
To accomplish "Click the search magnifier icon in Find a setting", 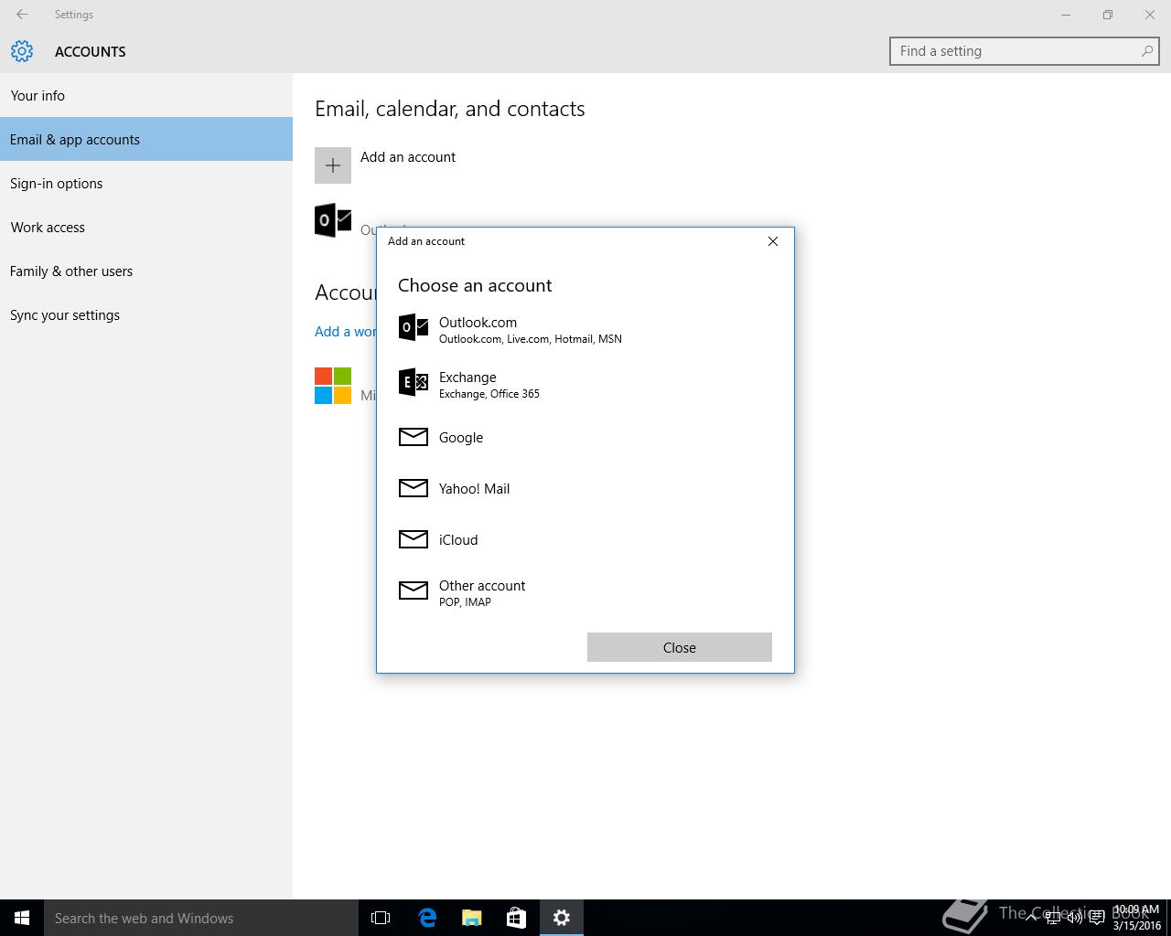I will coord(1146,51).
